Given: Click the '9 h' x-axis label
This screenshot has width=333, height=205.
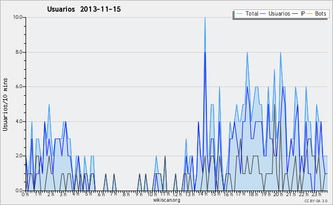Looking at the screenshot, I should click(x=139, y=194).
